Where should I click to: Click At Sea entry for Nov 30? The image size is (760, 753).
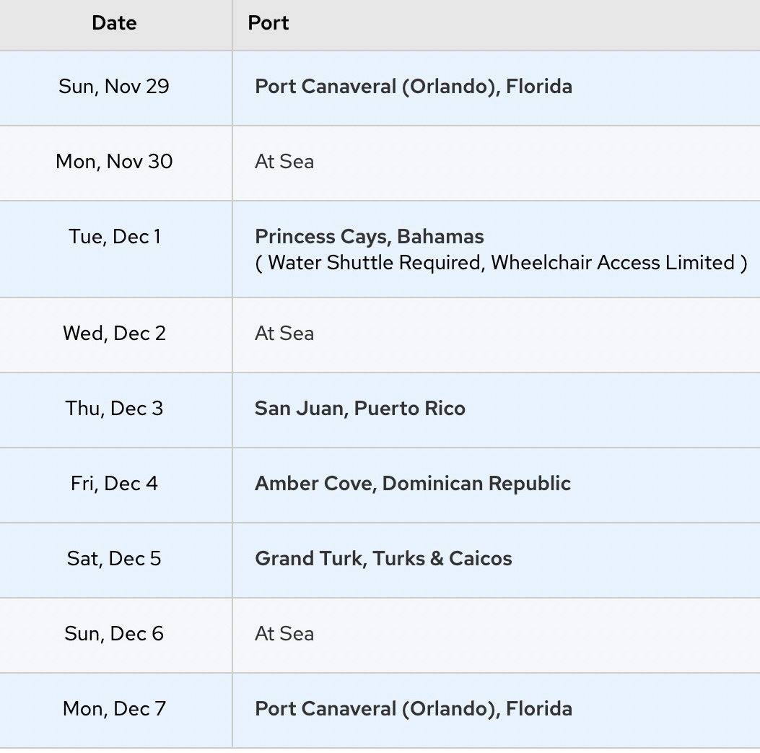pos(284,162)
